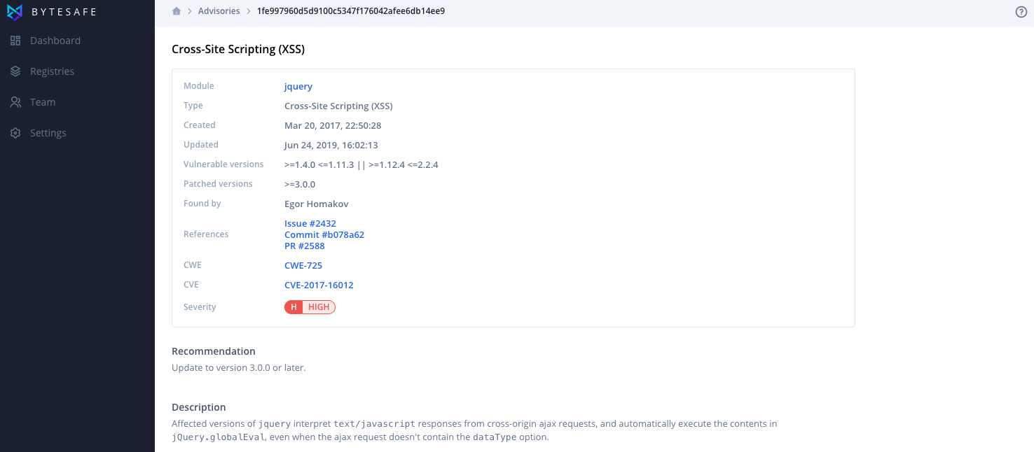Click the patched versions value >=3.0.0
Image resolution: width=1034 pixels, height=452 pixels.
(300, 185)
